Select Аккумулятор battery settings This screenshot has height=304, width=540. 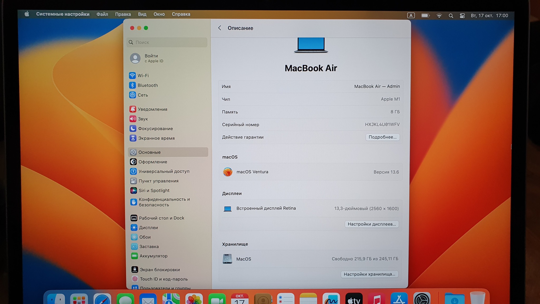[x=153, y=256]
